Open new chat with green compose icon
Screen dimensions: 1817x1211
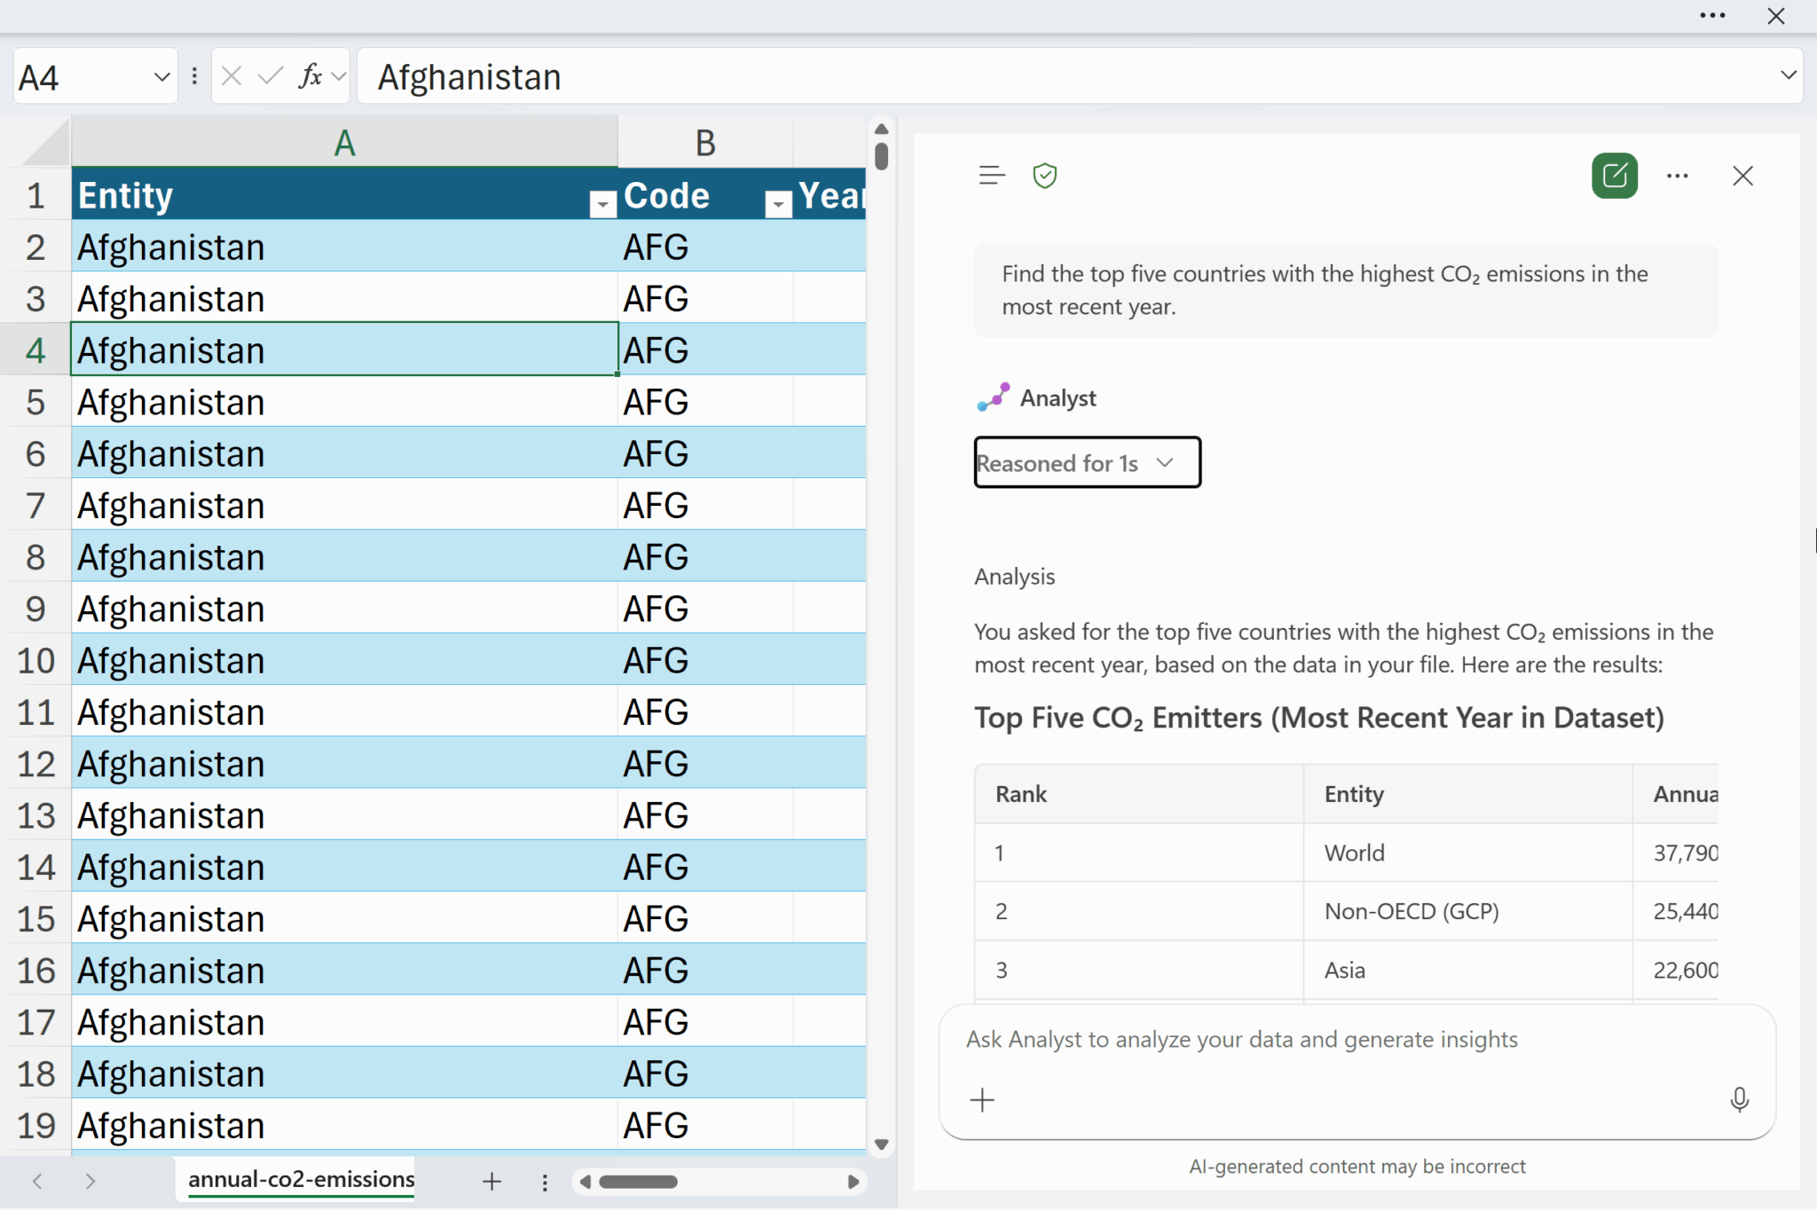click(1614, 176)
